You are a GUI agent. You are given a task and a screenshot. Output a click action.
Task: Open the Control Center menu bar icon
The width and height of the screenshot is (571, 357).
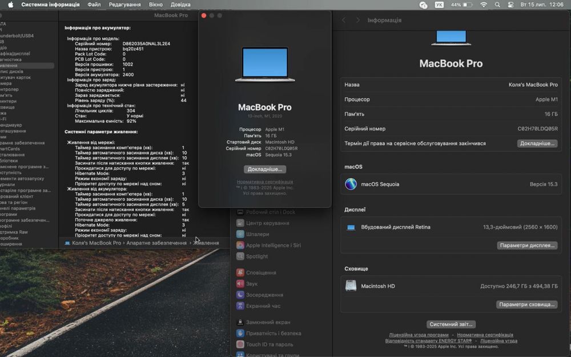(x=510, y=5)
